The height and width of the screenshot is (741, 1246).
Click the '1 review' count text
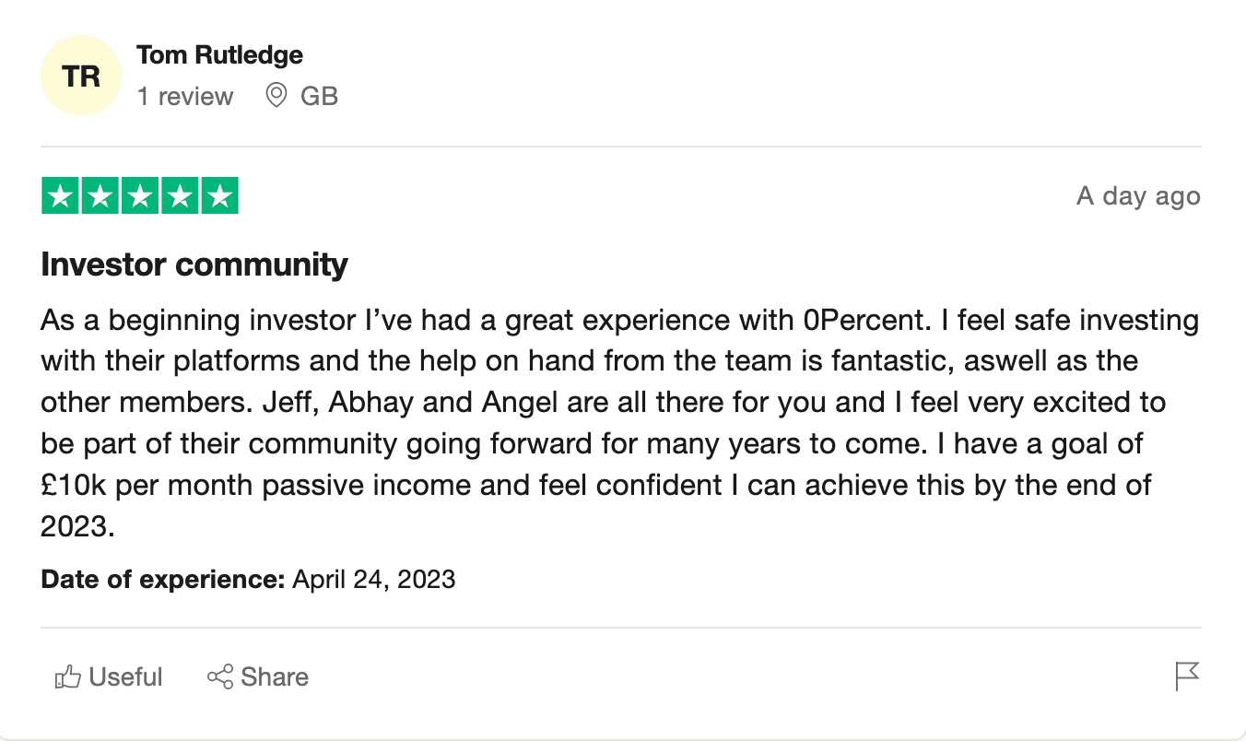click(185, 96)
